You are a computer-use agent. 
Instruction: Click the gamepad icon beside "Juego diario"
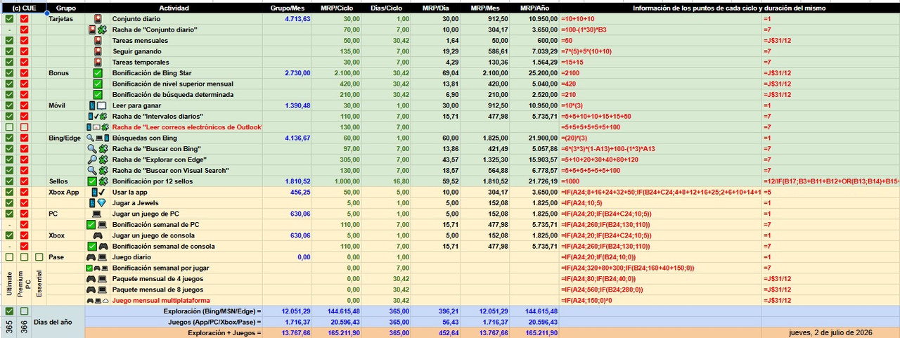coord(92,256)
